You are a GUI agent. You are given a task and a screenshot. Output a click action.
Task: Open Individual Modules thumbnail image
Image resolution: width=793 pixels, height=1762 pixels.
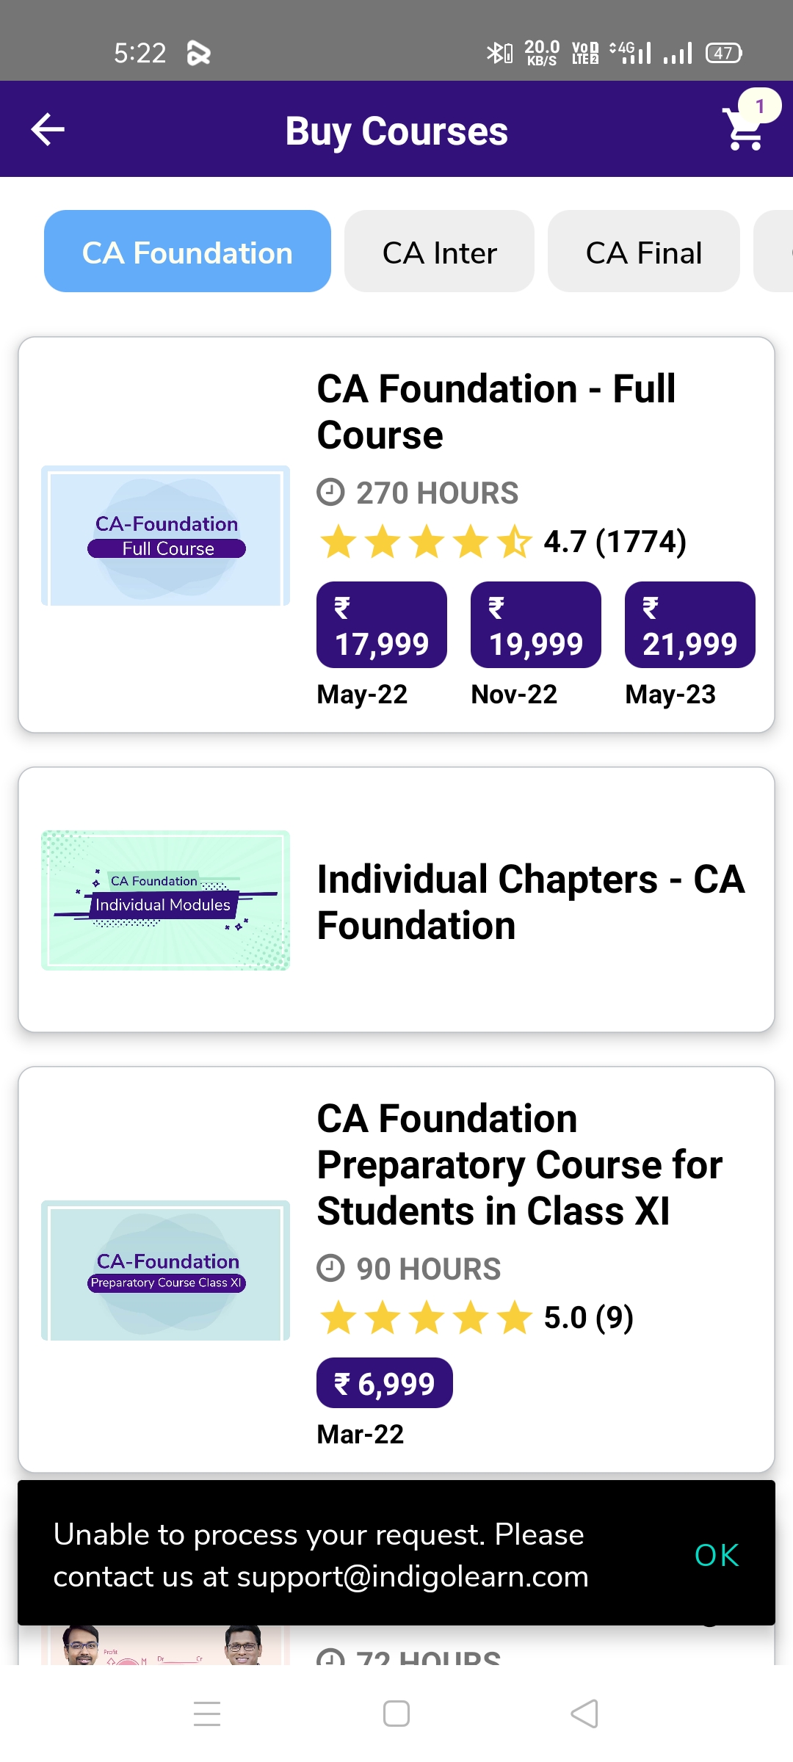[166, 900]
